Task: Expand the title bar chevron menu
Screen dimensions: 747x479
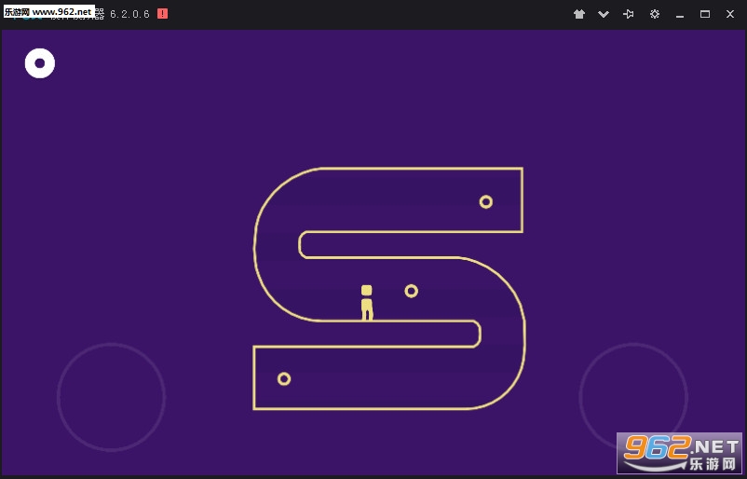Action: (604, 14)
